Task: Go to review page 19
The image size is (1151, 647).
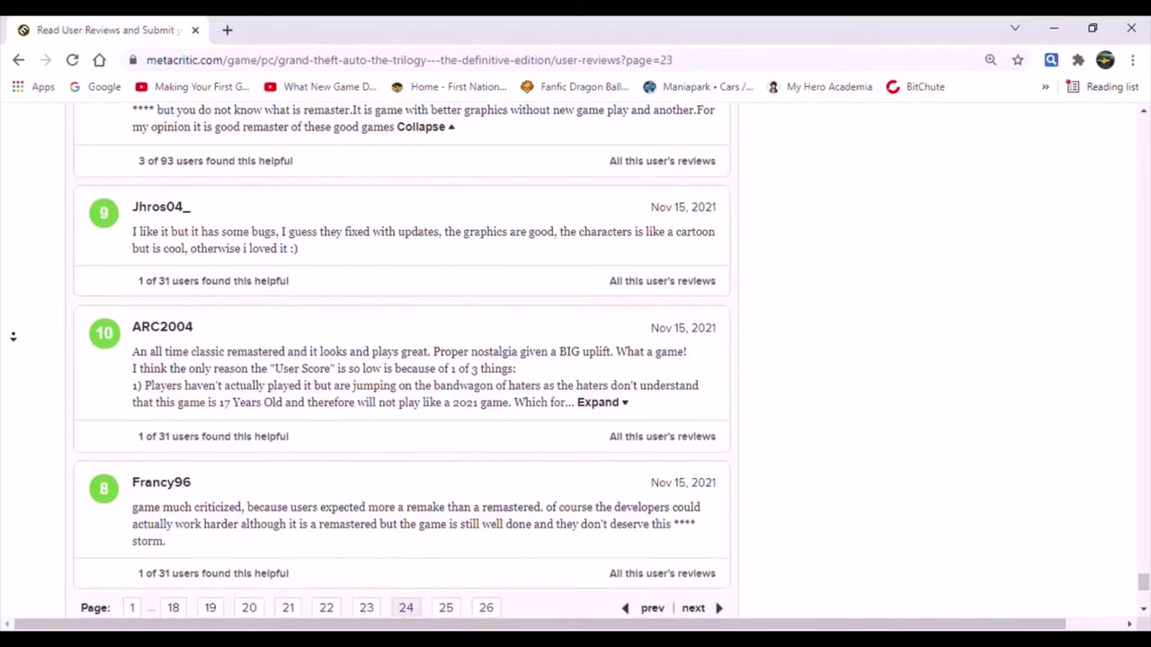Action: tap(210, 608)
